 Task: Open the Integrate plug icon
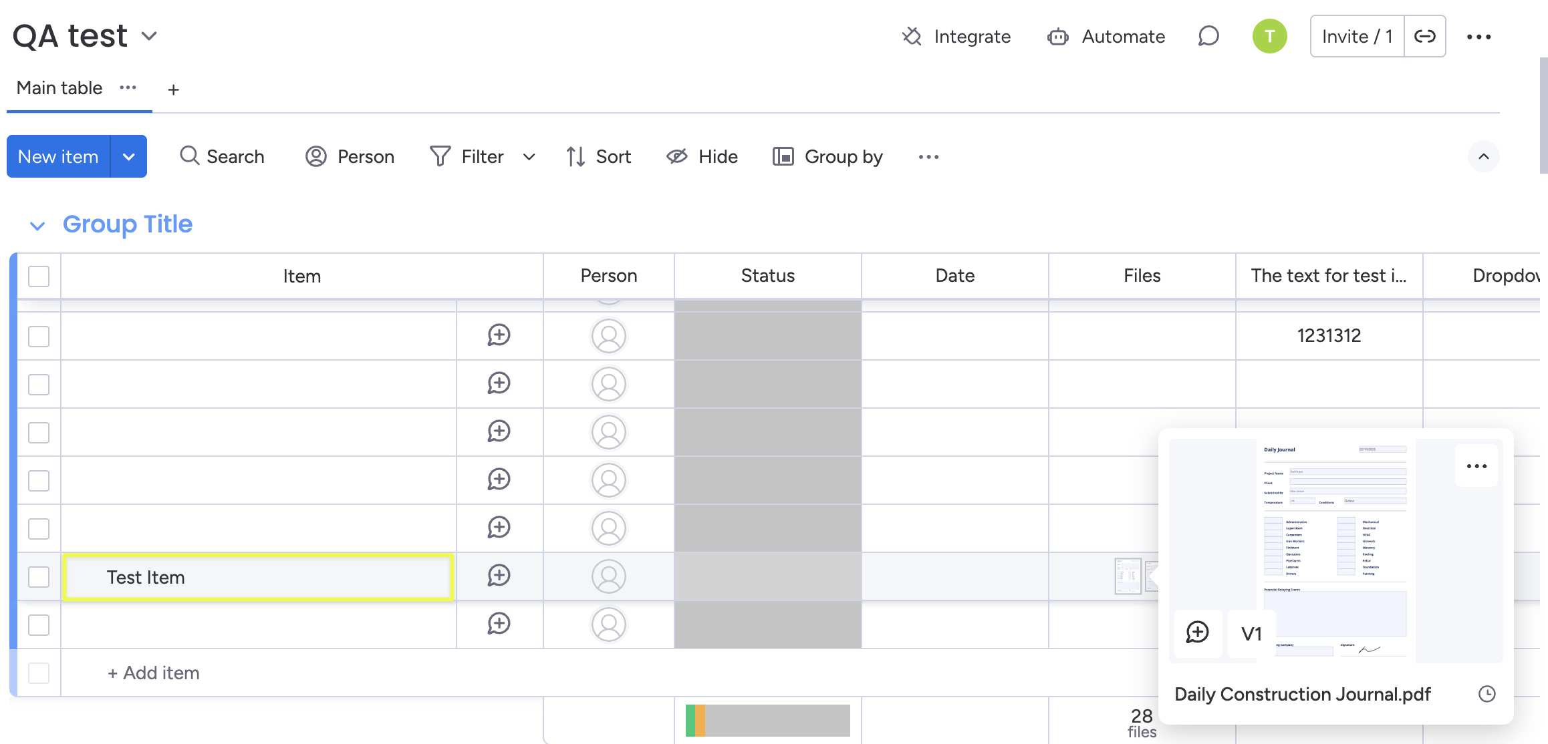(x=912, y=36)
